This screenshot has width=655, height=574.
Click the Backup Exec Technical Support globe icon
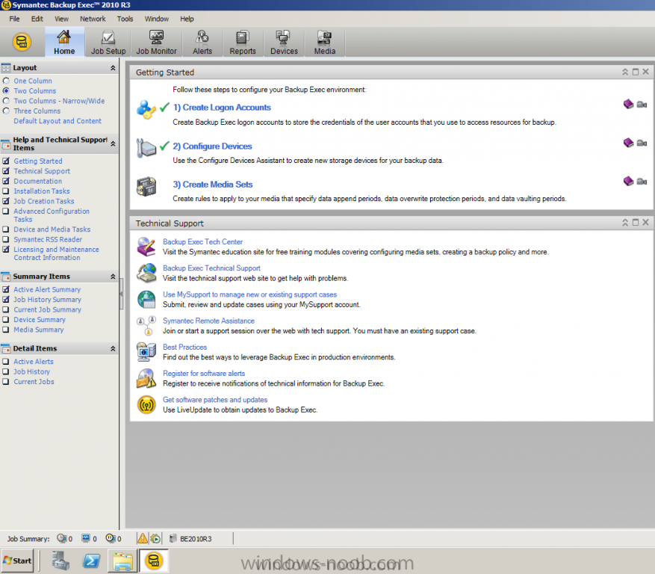click(146, 273)
